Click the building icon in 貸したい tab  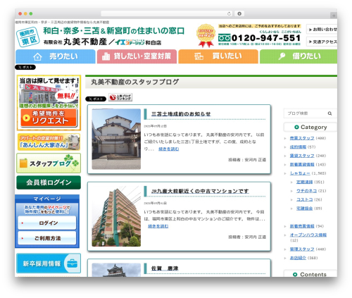pos(106,56)
